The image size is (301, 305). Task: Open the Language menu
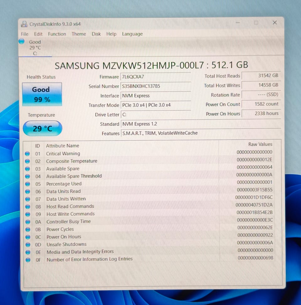pyautogui.click(x=132, y=34)
